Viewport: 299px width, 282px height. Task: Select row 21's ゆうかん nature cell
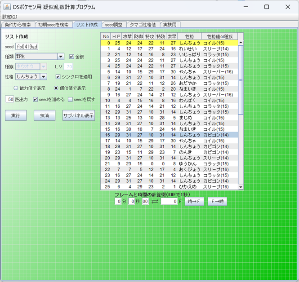click(x=190, y=163)
